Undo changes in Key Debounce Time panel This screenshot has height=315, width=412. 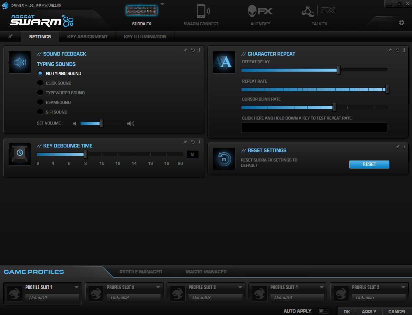(193, 142)
